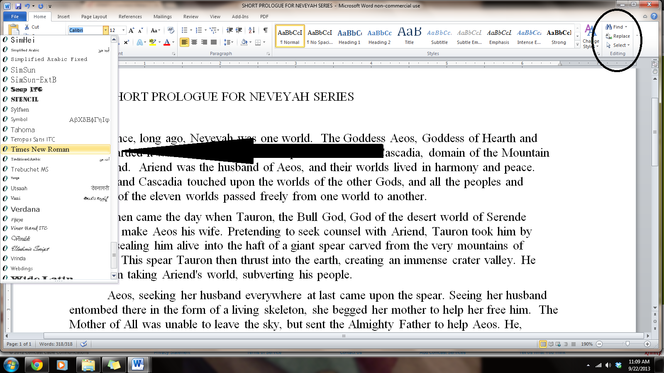Open the font size dropdown
The width and height of the screenshot is (664, 373).
click(123, 30)
